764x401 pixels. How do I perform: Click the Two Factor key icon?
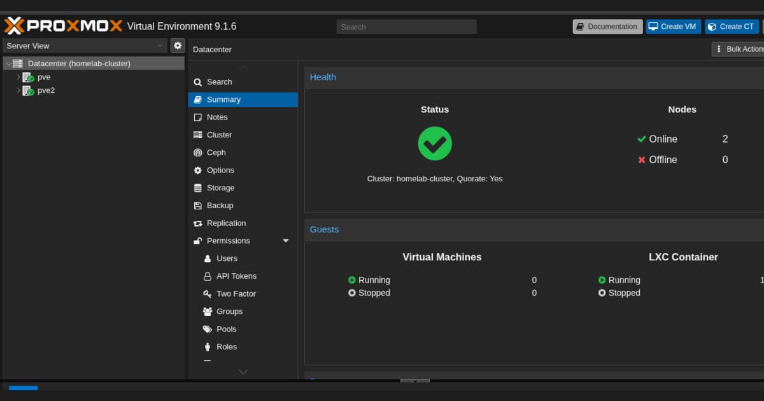(207, 294)
